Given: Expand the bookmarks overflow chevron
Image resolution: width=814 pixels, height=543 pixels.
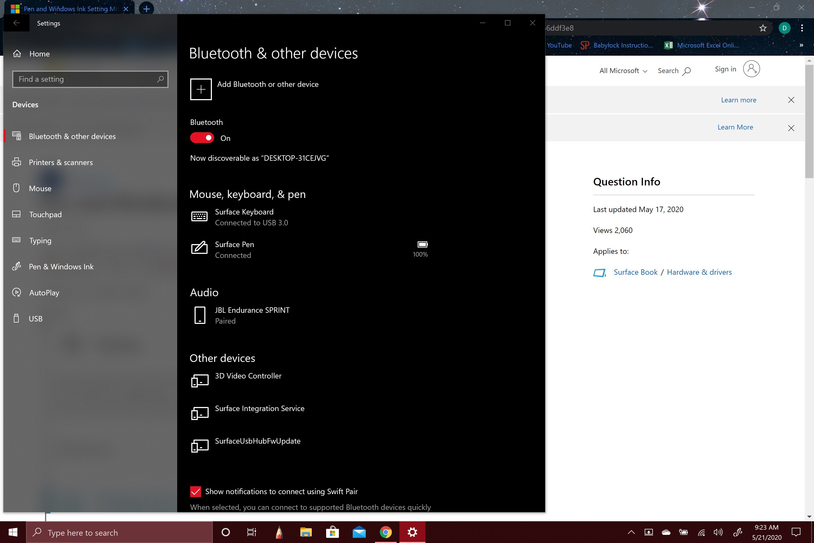Looking at the screenshot, I should click(801, 45).
